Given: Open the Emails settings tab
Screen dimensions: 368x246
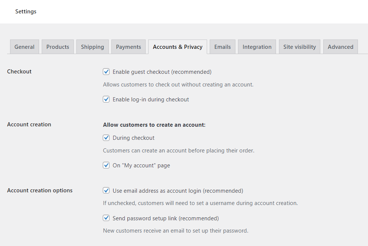Looking at the screenshot, I should tap(222, 47).
